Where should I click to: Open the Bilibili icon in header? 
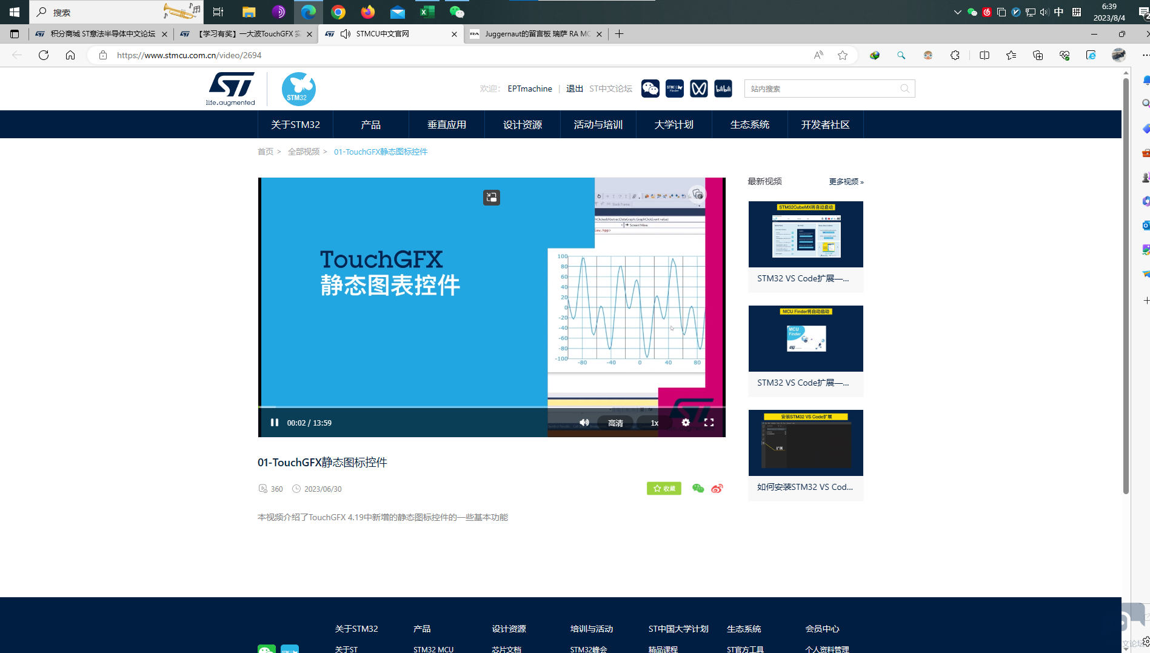pyautogui.click(x=723, y=89)
